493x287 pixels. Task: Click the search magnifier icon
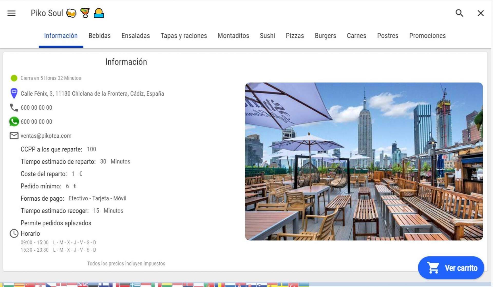[x=459, y=13]
